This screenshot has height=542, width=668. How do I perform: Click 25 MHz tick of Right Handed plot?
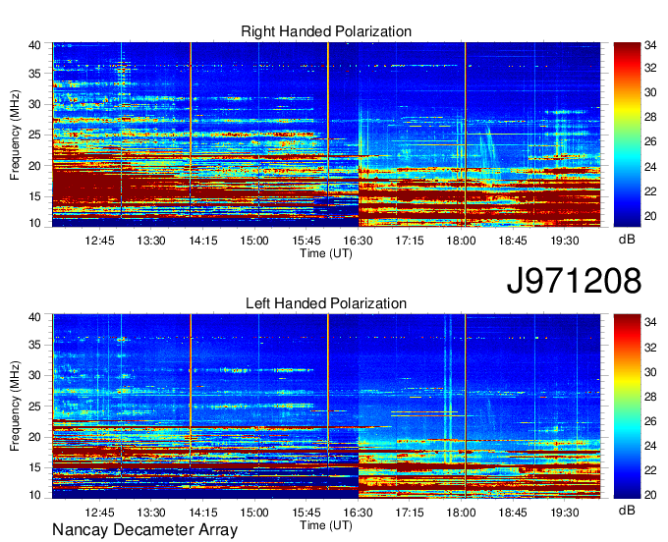(34, 135)
